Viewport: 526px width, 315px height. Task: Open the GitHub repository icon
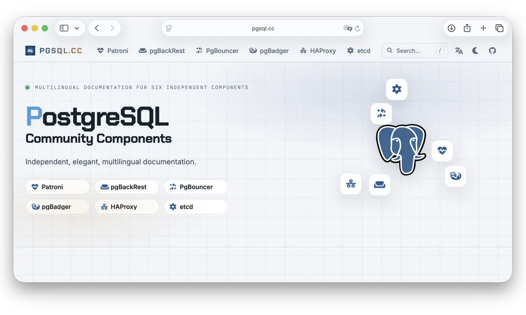point(492,50)
